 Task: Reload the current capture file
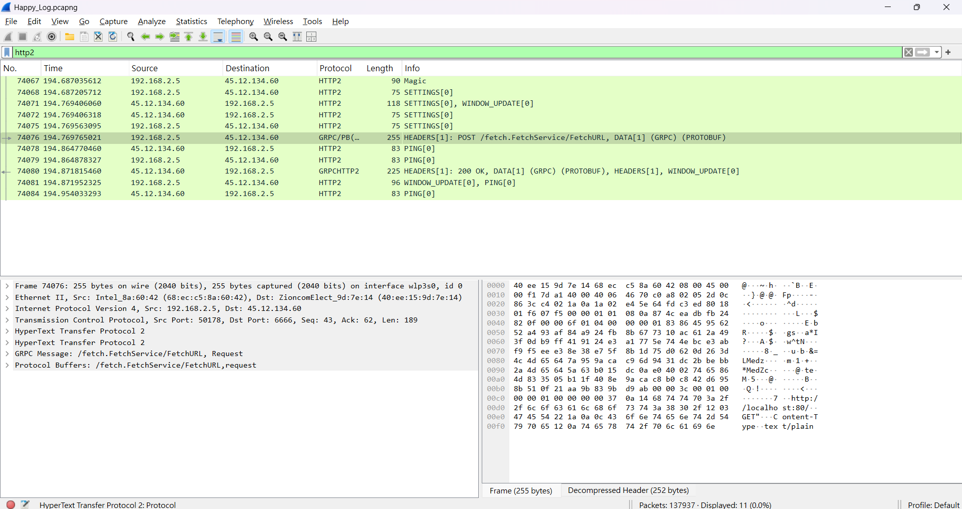coord(113,37)
